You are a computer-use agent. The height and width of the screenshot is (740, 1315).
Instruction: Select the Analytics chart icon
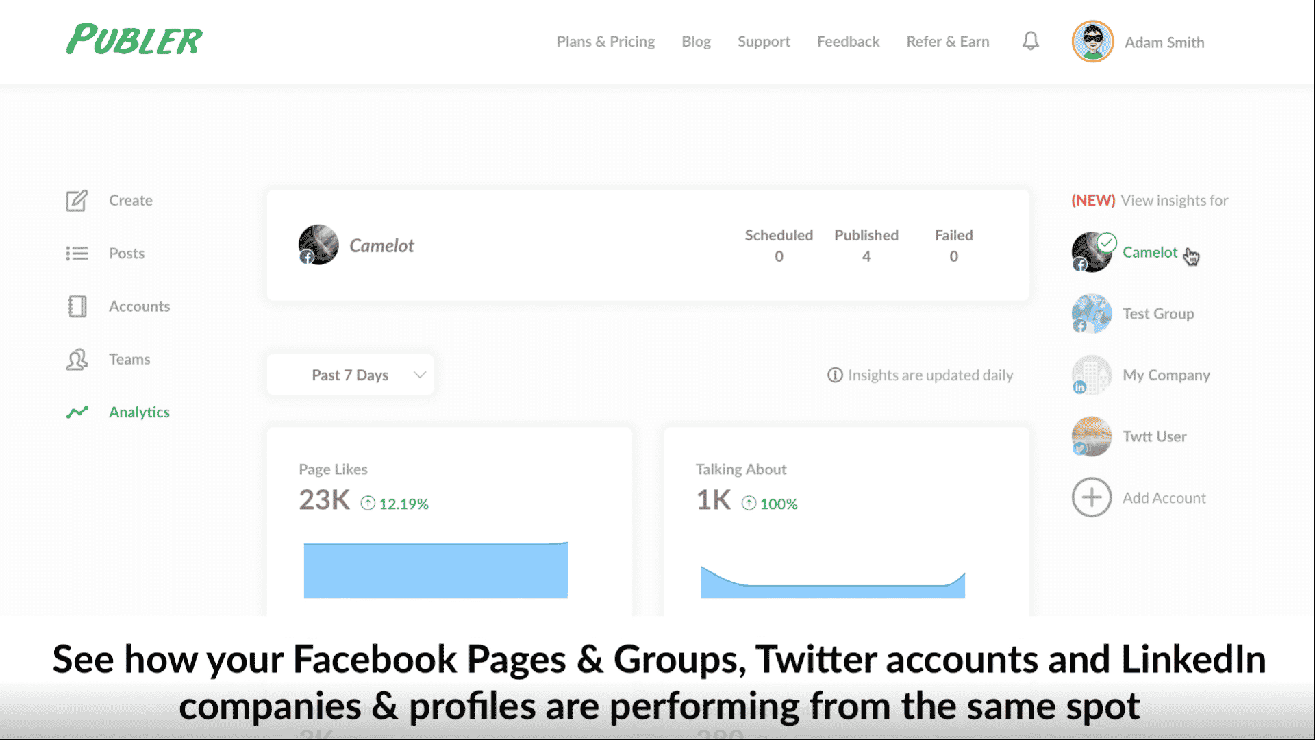[x=77, y=412]
